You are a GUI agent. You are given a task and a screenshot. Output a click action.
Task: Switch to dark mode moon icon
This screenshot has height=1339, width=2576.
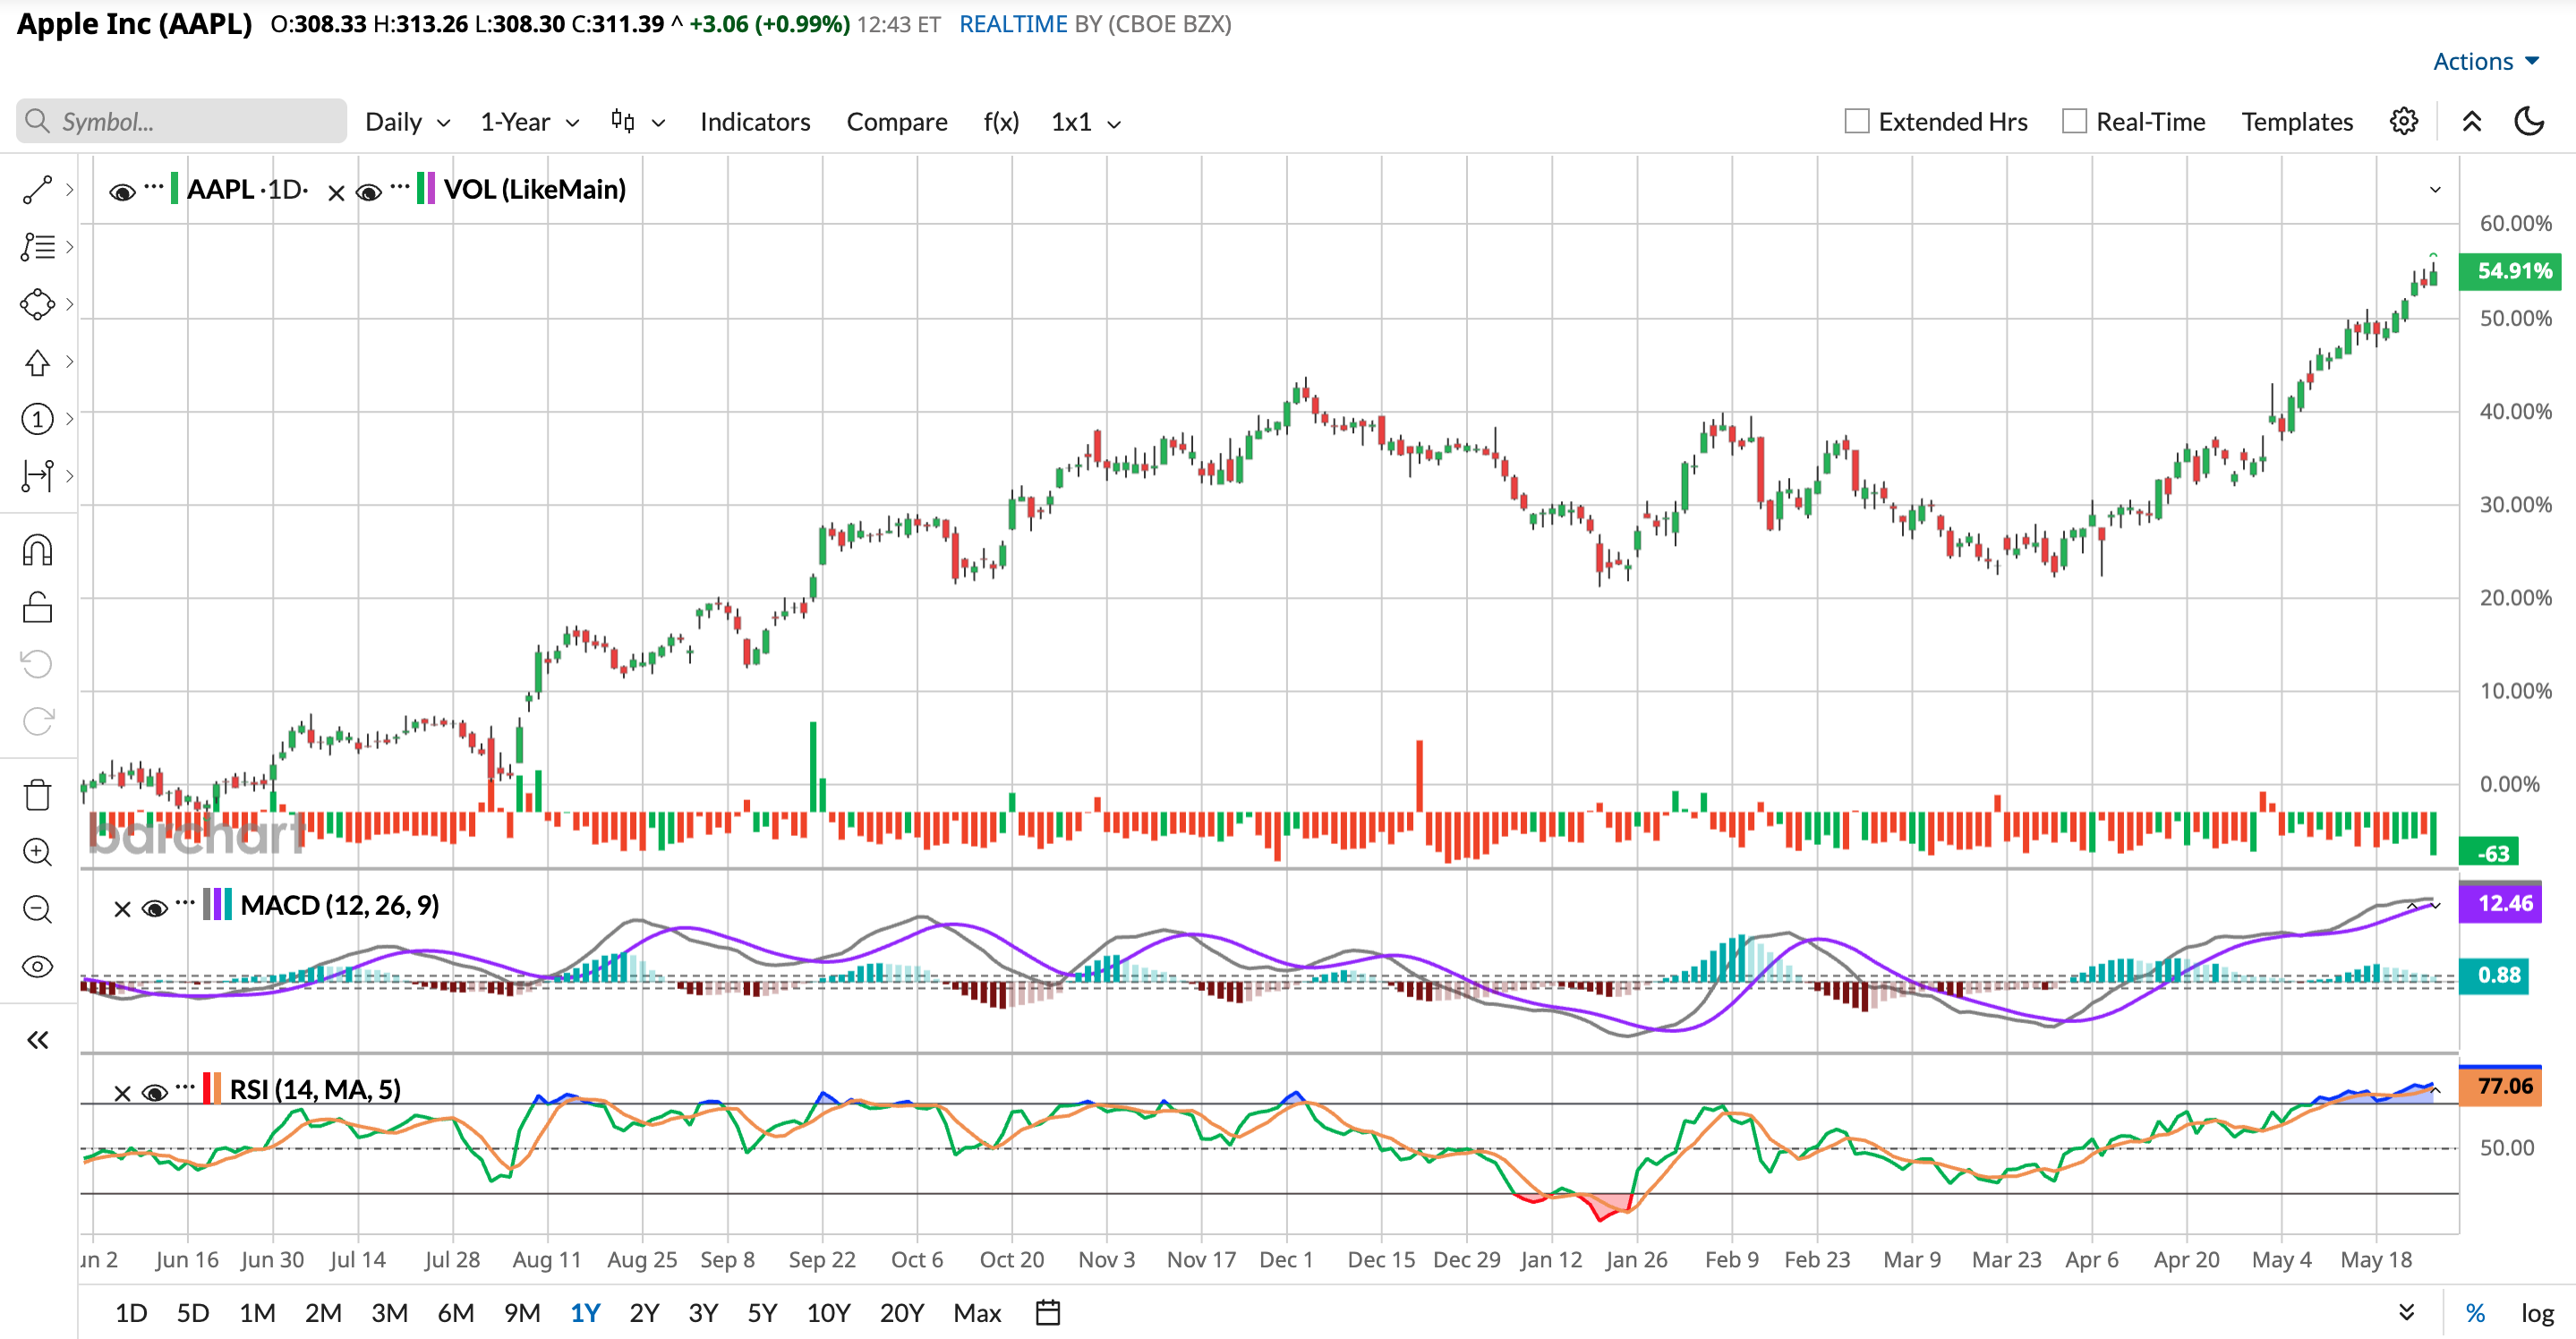[2529, 121]
